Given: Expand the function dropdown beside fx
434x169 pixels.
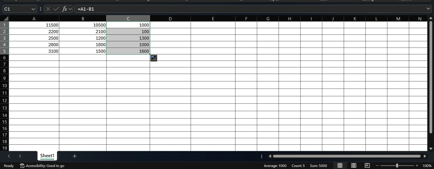Looking at the screenshot, I should [x=70, y=9].
